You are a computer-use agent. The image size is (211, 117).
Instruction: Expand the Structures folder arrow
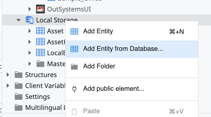click(x=8, y=75)
